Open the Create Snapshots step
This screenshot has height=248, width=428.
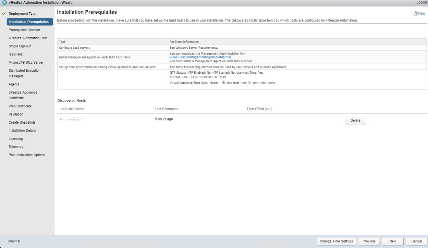point(22,122)
